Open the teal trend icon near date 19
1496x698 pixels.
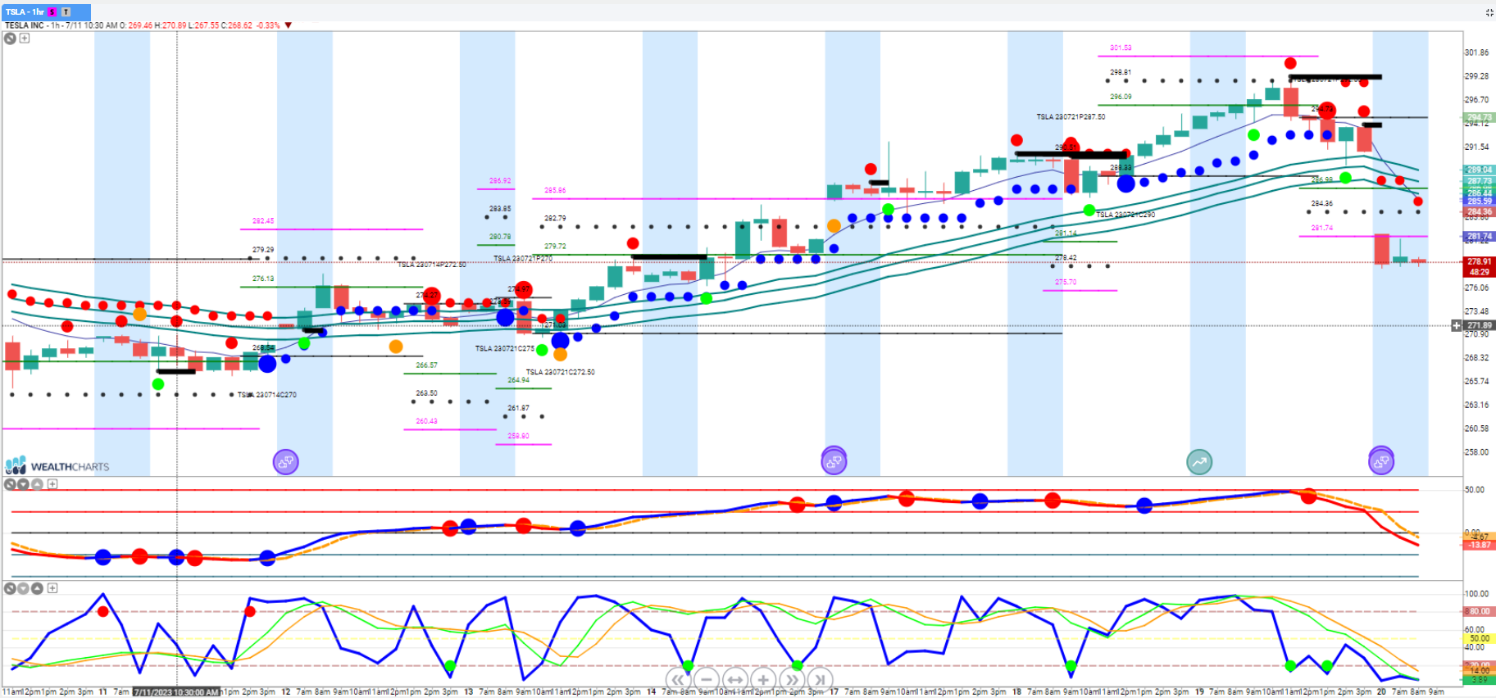1199,462
